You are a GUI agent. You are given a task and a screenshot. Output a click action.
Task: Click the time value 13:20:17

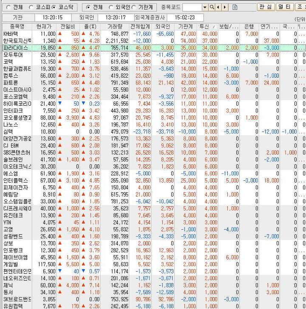[116, 17]
